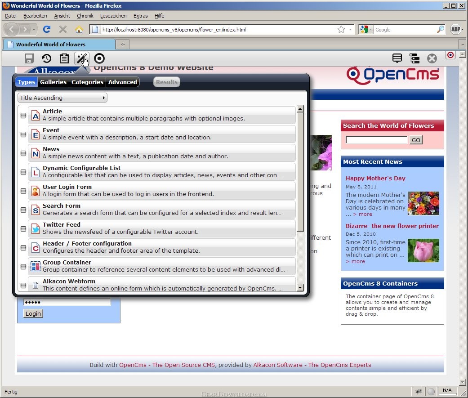The height and width of the screenshot is (398, 468).
Task: Check the Twitter Feed checkbox
Action: (23, 229)
